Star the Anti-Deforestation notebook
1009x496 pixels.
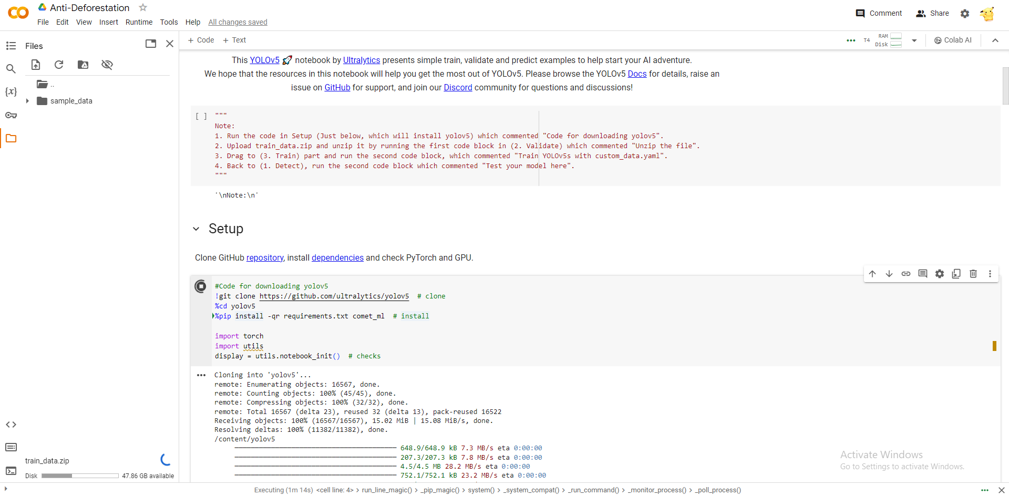pyautogui.click(x=143, y=7)
